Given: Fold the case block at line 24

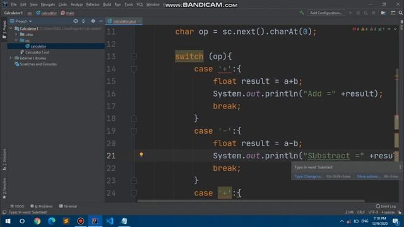Looking at the screenshot, I should click(x=134, y=193).
